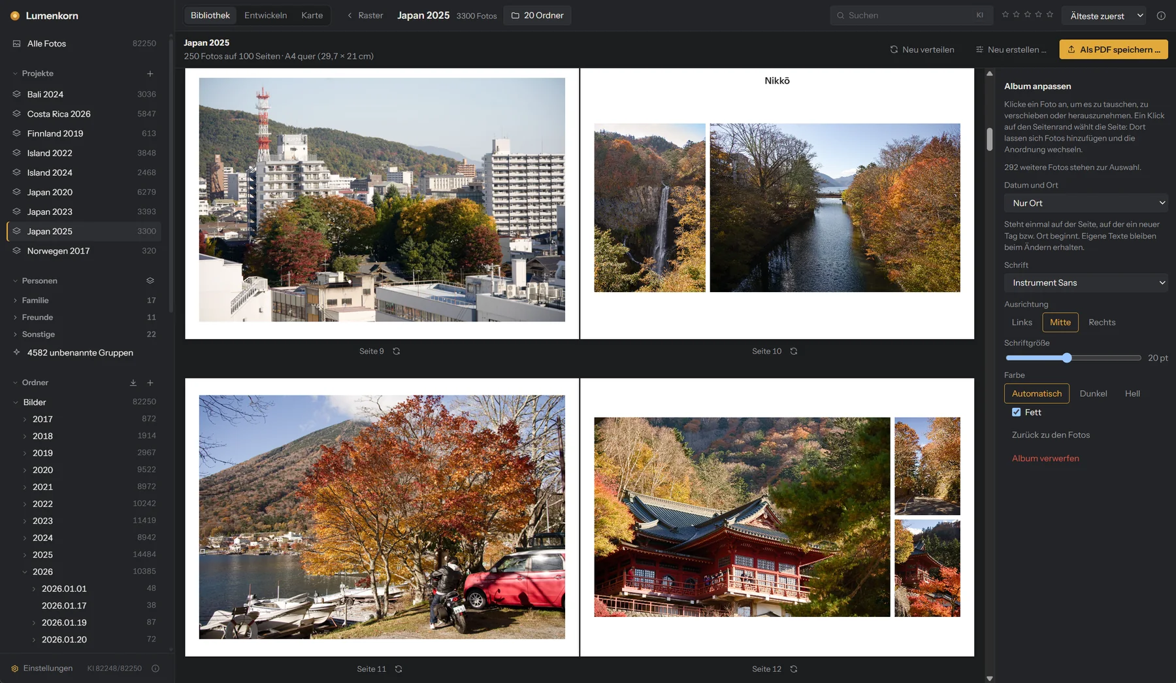1176x683 pixels.
Task: Open the Nur Ort dropdown
Action: click(1086, 203)
